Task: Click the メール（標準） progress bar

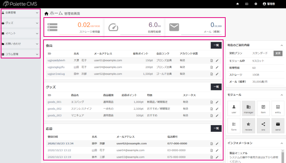Action: 201,34
